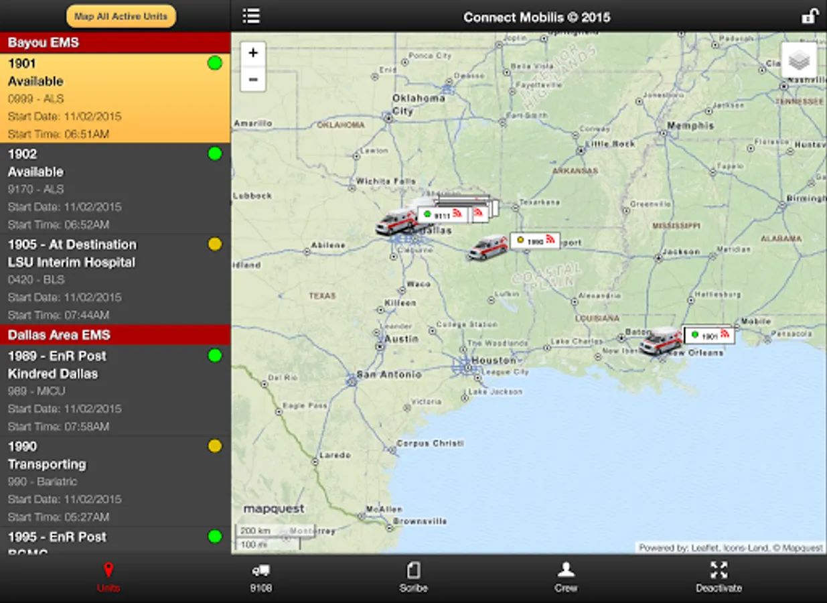Click the Houston label on map
827x603 pixels.
494,360
